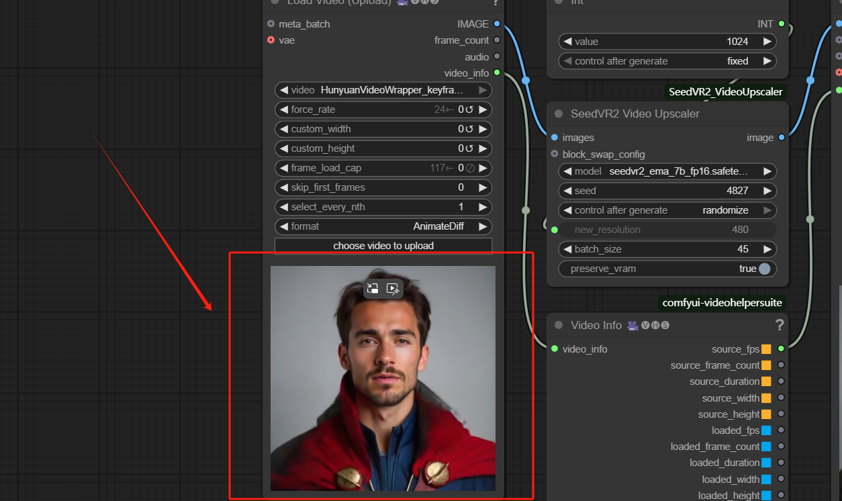Decrease the seed with the left arrow

pos(567,191)
